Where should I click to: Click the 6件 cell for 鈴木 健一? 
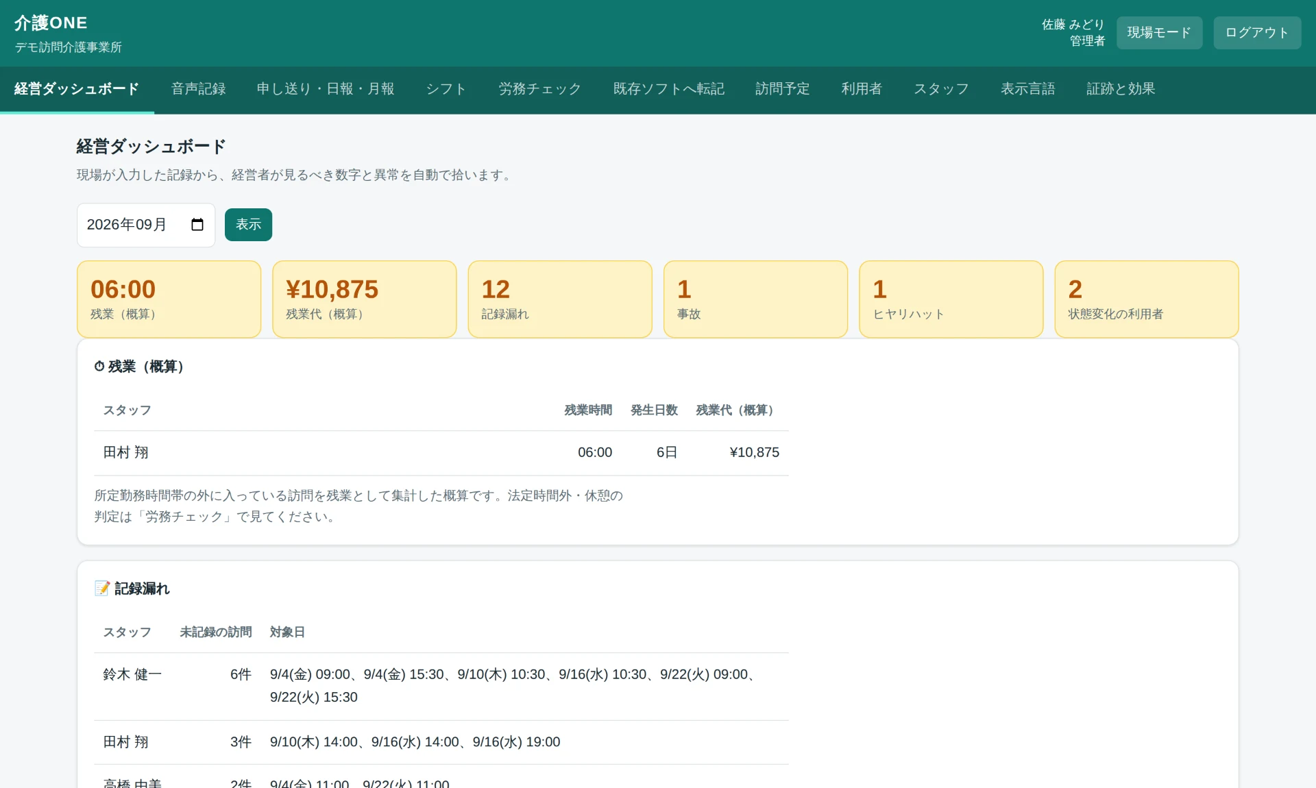tap(241, 675)
